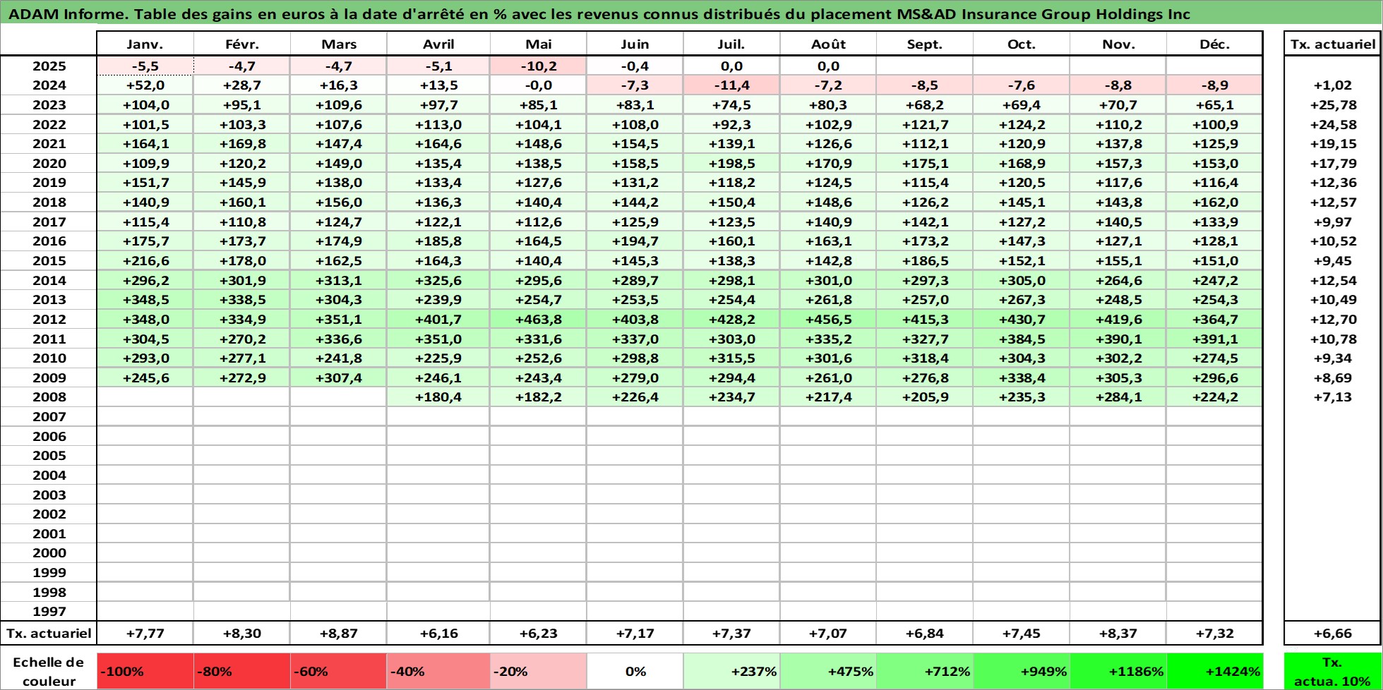Select the +7,13 actuarial rate for 2008

(x=1333, y=397)
